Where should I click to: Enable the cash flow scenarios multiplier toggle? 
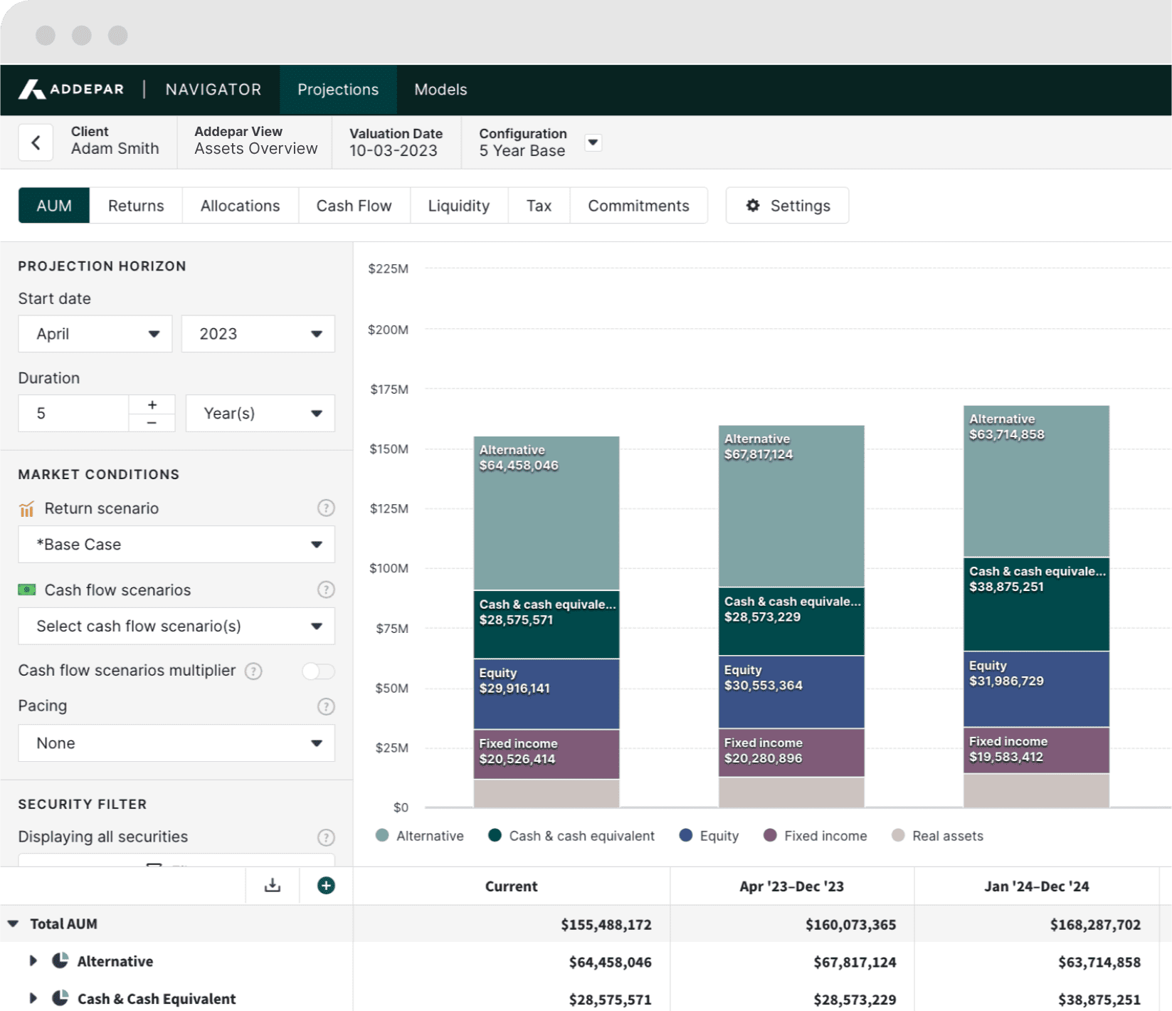point(317,671)
